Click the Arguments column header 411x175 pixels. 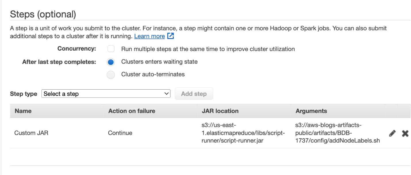click(x=311, y=111)
